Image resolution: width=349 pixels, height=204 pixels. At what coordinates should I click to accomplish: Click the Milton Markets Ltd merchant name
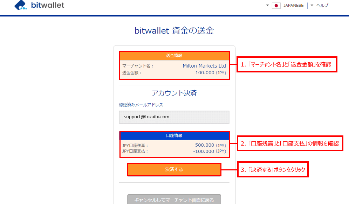(x=204, y=66)
